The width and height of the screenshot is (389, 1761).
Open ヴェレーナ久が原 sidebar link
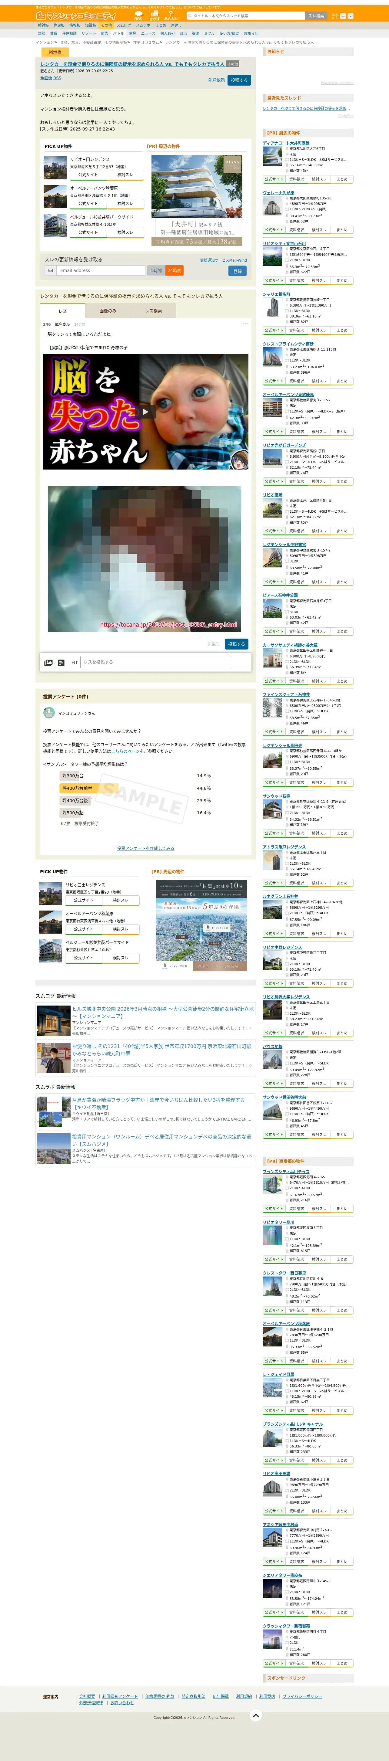[278, 193]
